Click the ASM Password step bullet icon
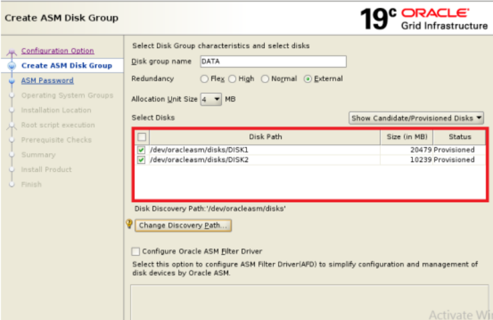The height and width of the screenshot is (320, 493). pyautogui.click(x=12, y=81)
